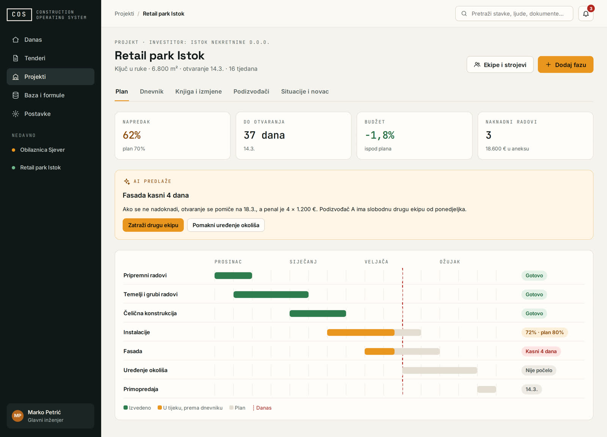Click the MP user avatar
The height and width of the screenshot is (437, 607).
point(18,416)
